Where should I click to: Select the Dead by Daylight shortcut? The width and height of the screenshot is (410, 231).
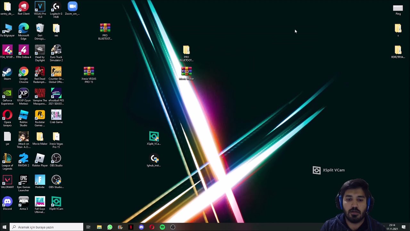40,54
